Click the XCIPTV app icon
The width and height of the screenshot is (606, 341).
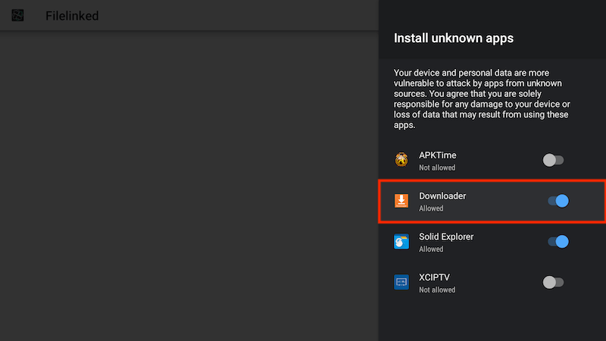tap(401, 282)
